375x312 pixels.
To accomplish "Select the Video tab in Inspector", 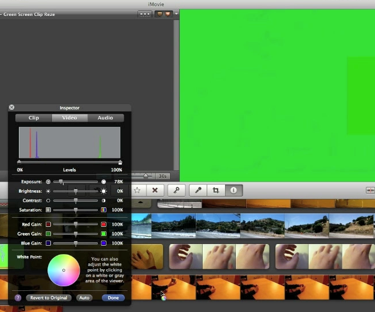I will pyautogui.click(x=69, y=118).
